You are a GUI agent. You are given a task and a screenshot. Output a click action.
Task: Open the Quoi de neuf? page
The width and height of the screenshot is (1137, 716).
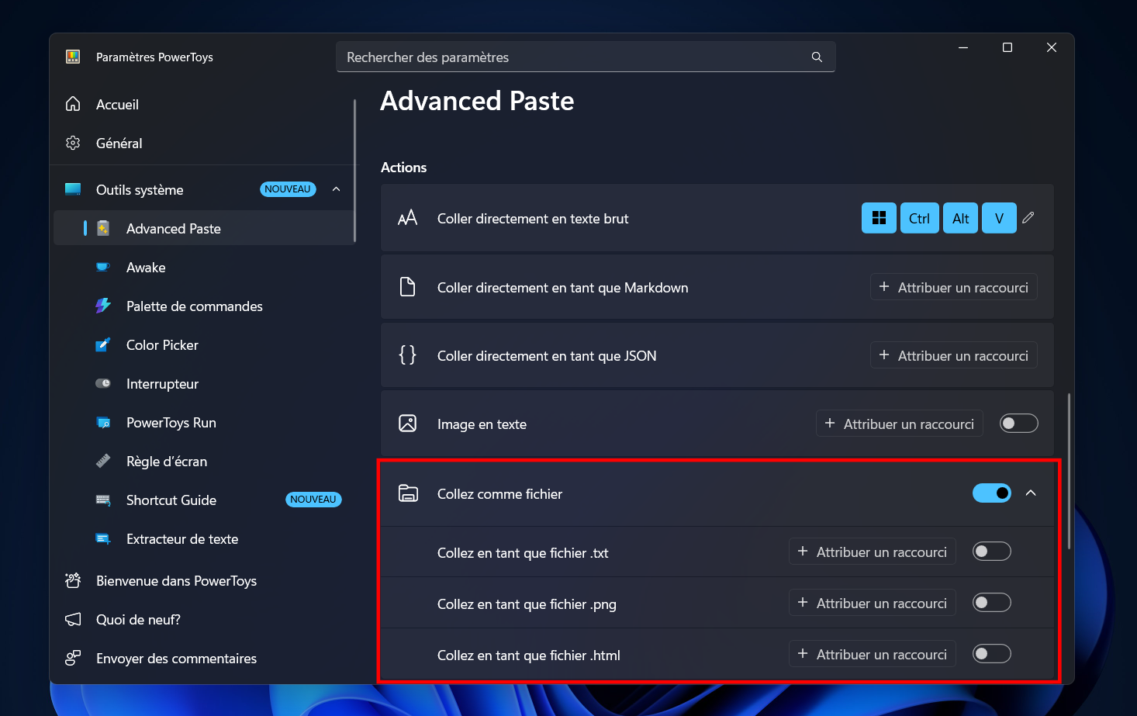tap(203, 619)
